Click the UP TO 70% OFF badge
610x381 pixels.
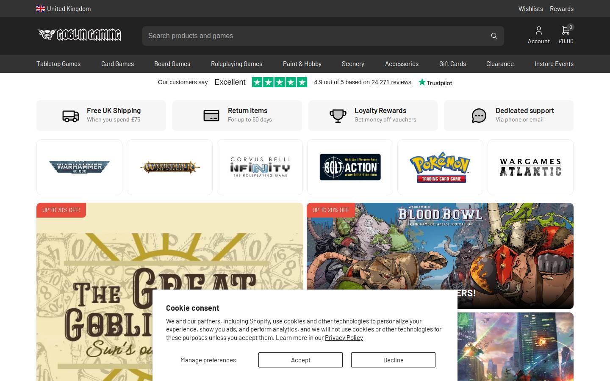pyautogui.click(x=61, y=210)
